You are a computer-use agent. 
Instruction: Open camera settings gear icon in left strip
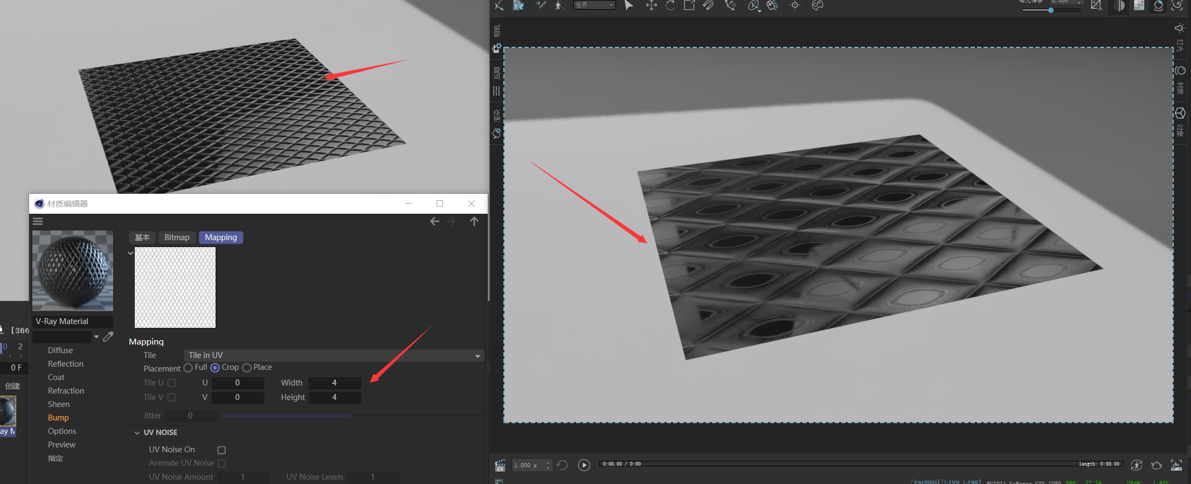pos(497,48)
